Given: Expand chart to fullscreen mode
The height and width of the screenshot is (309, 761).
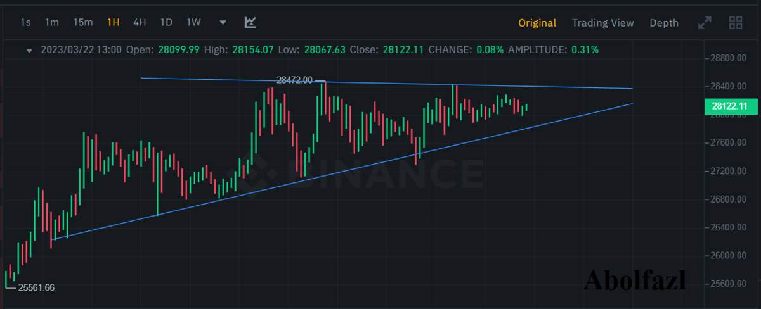Looking at the screenshot, I should point(705,23).
